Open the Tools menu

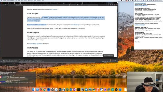pos(35,1)
